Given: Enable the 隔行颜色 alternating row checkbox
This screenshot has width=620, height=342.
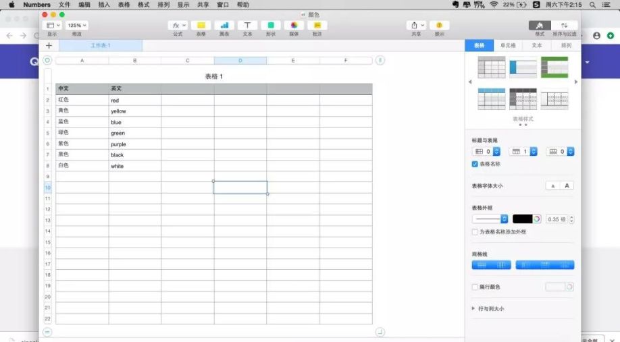Looking at the screenshot, I should [475, 287].
